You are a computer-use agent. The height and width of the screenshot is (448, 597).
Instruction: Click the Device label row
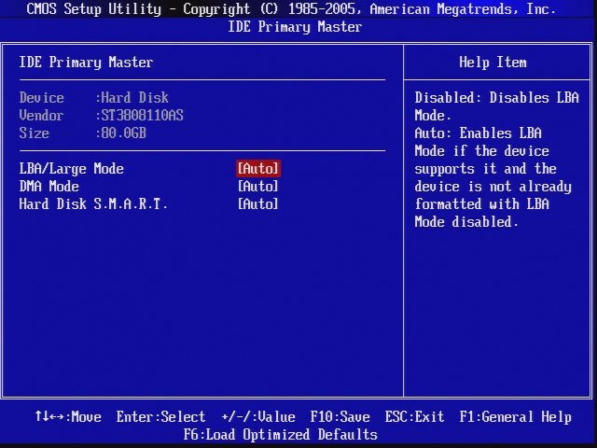tap(42, 98)
